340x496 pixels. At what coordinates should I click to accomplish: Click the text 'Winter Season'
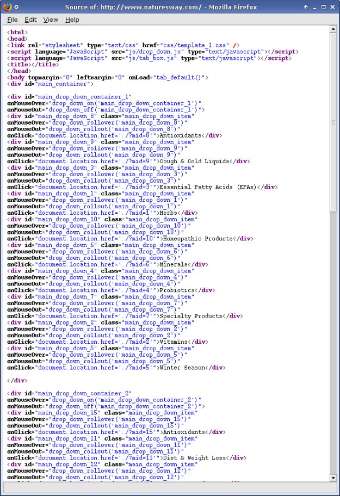[x=182, y=368]
